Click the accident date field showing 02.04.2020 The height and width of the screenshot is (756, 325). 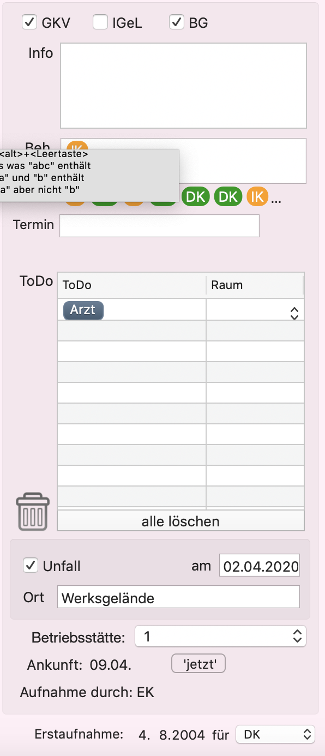click(260, 566)
